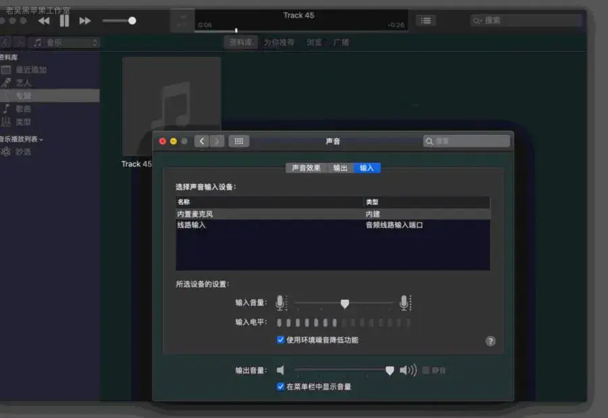The width and height of the screenshot is (608, 418).
Task: Toggle the 使用环境噪音降低功能 checkbox
Action: 280,340
